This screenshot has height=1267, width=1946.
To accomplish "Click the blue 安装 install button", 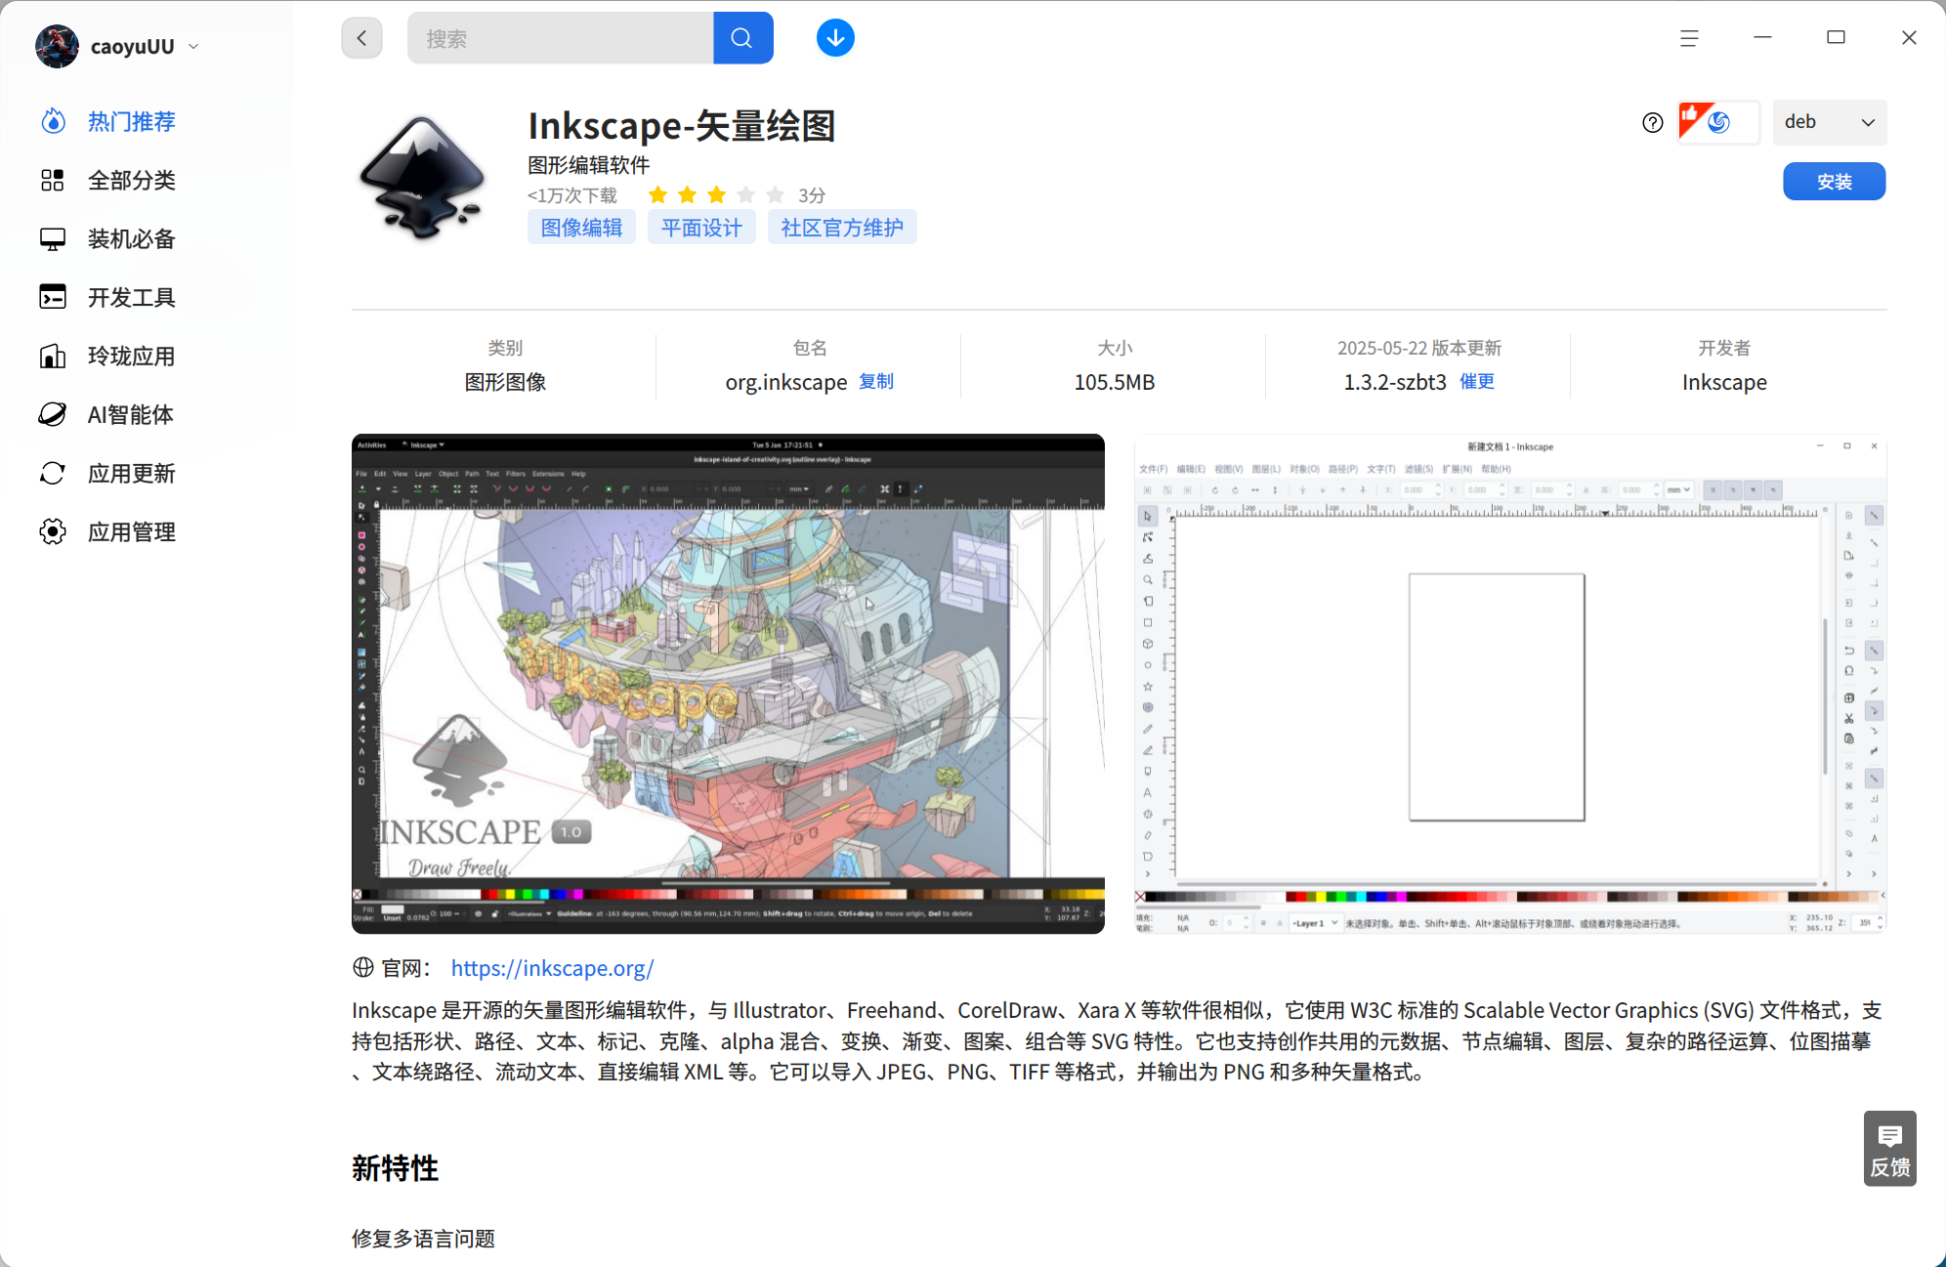I will [x=1834, y=182].
